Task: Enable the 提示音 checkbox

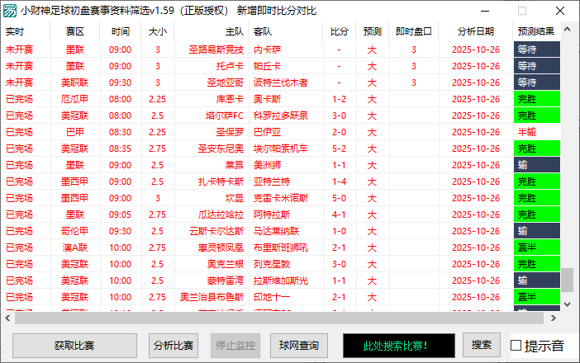Action: [516, 345]
